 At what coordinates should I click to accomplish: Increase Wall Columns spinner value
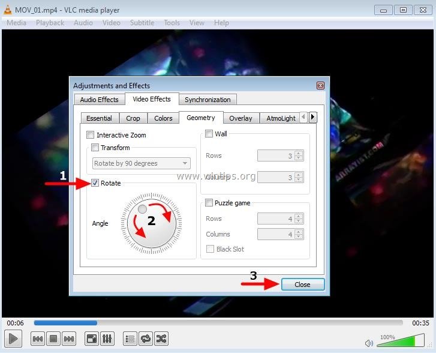(x=299, y=175)
